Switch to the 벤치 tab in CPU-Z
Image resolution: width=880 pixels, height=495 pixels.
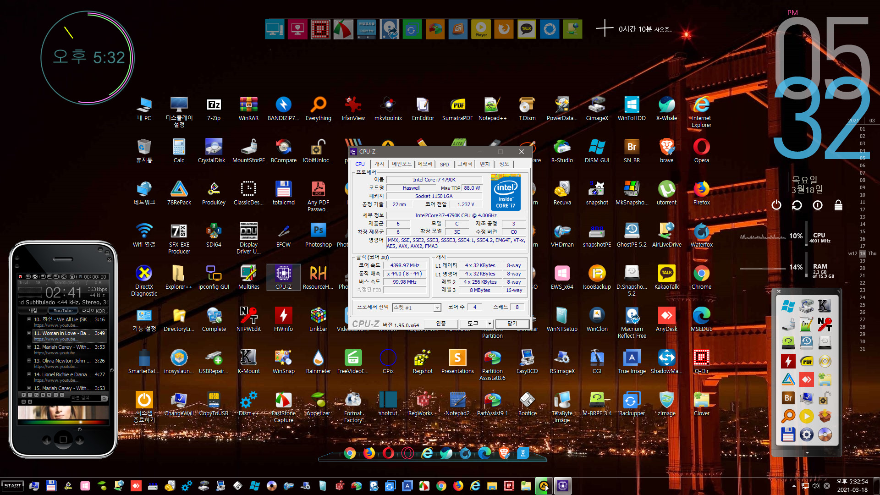coord(485,164)
